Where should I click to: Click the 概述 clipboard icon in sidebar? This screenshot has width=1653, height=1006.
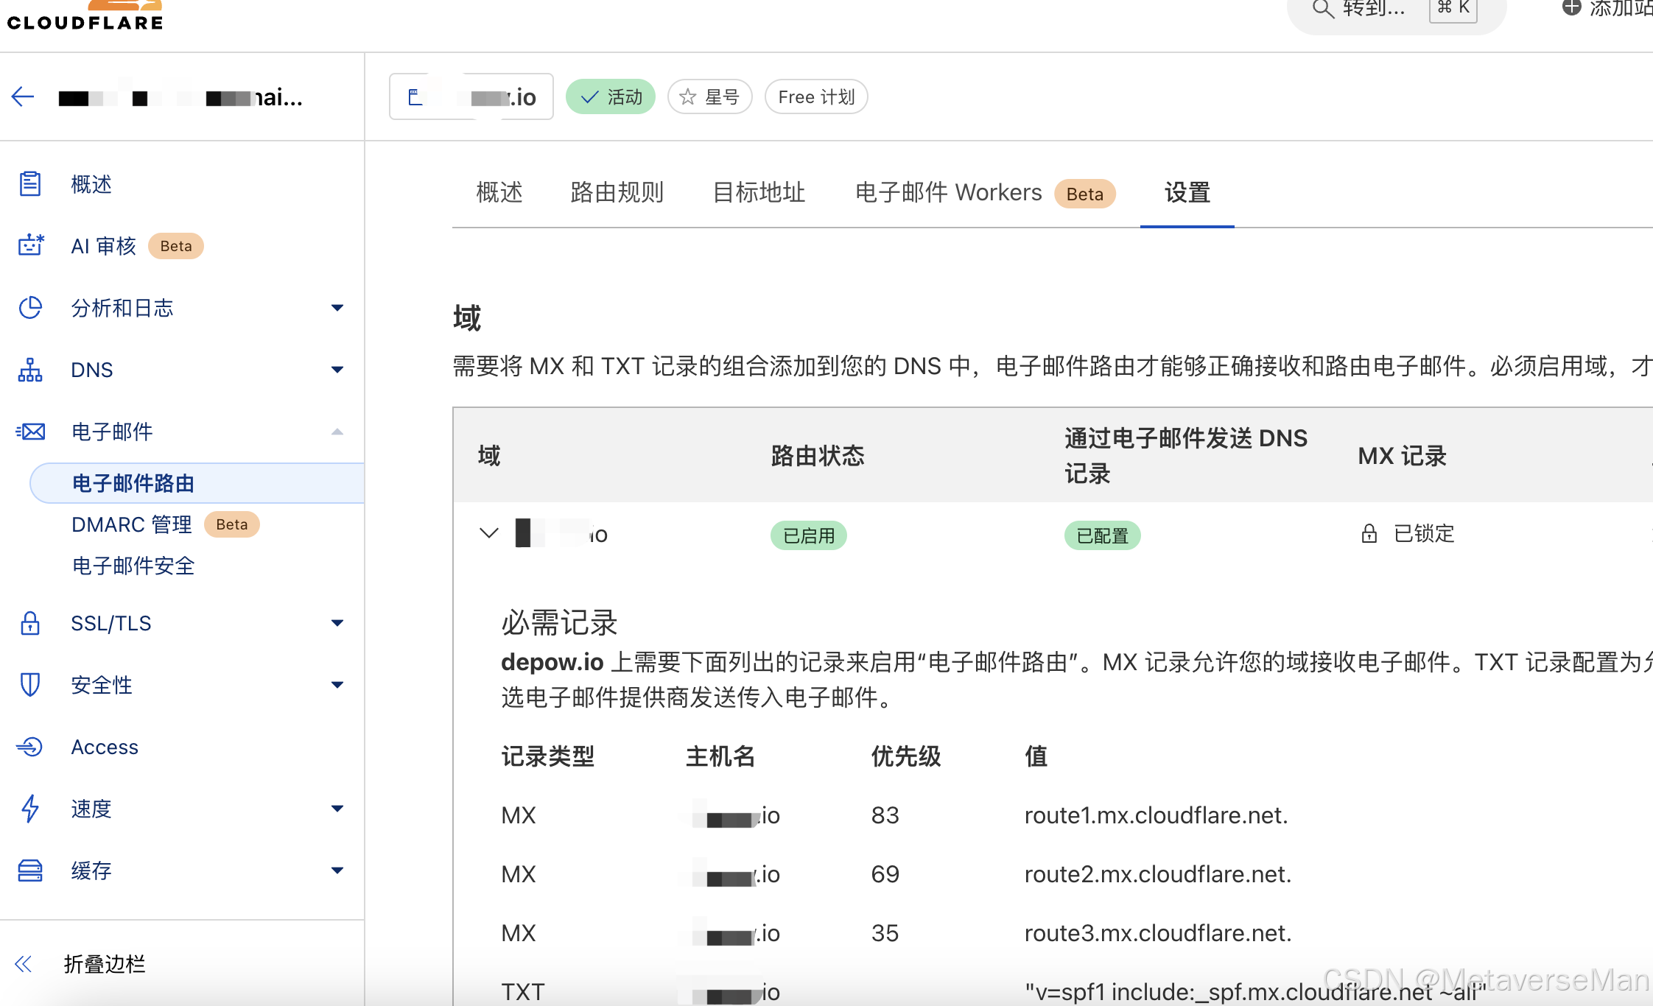tap(30, 183)
